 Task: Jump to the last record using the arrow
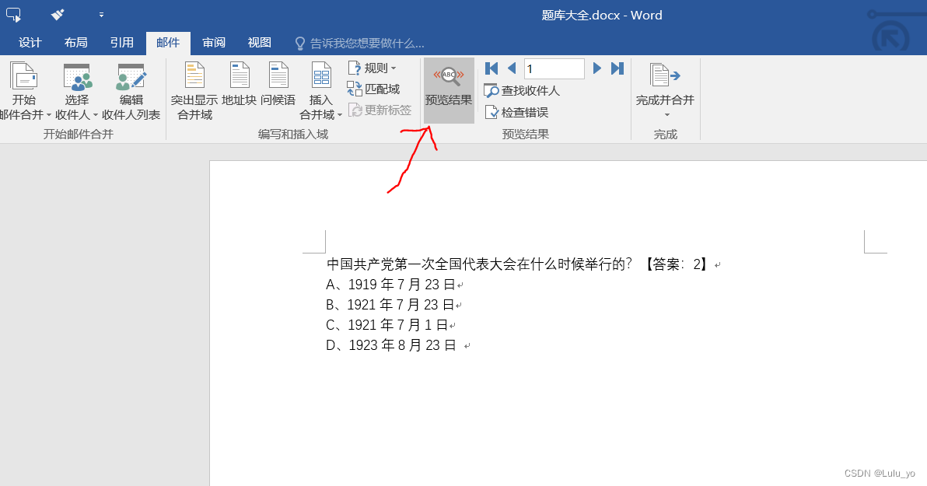[617, 68]
